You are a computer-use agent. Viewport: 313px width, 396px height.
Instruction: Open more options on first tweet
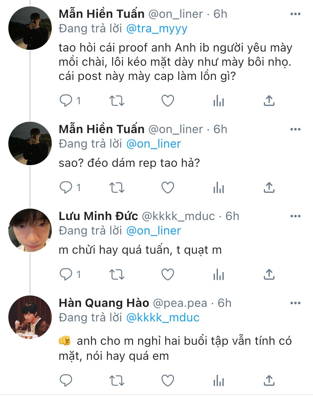click(295, 14)
